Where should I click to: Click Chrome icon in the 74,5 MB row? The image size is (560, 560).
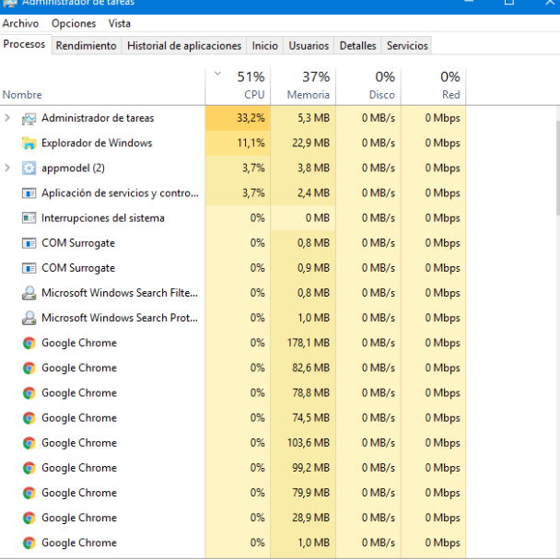(29, 418)
